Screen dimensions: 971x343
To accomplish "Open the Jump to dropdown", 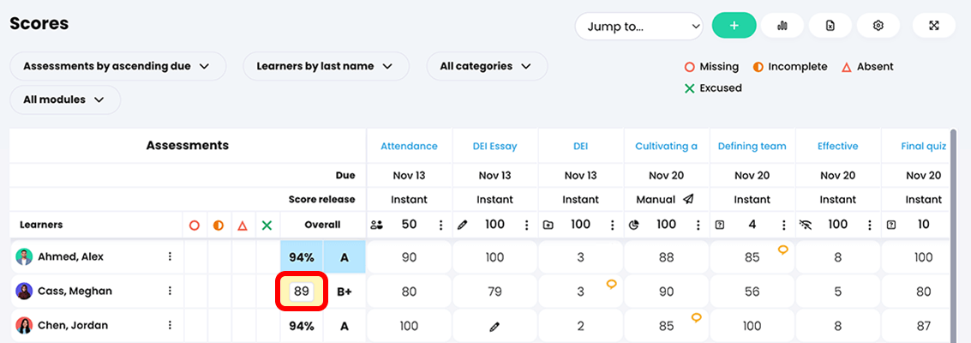I will tap(638, 27).
